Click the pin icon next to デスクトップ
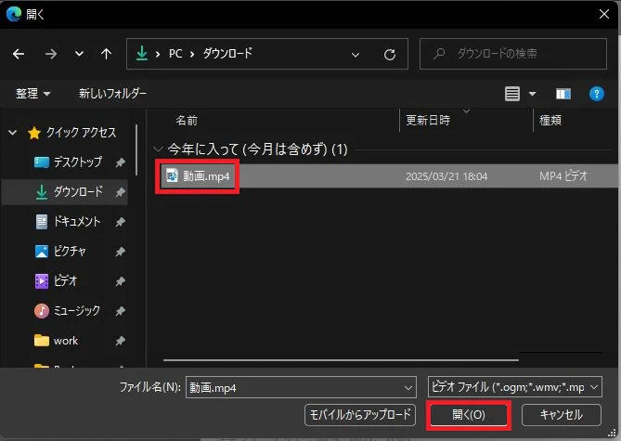Screen dimensions: 621x441 tap(120, 162)
